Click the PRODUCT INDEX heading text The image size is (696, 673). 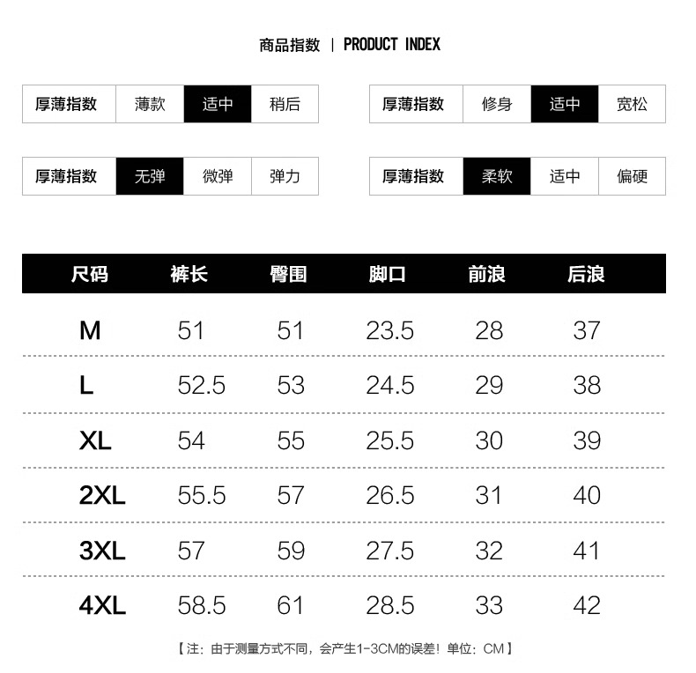point(391,44)
